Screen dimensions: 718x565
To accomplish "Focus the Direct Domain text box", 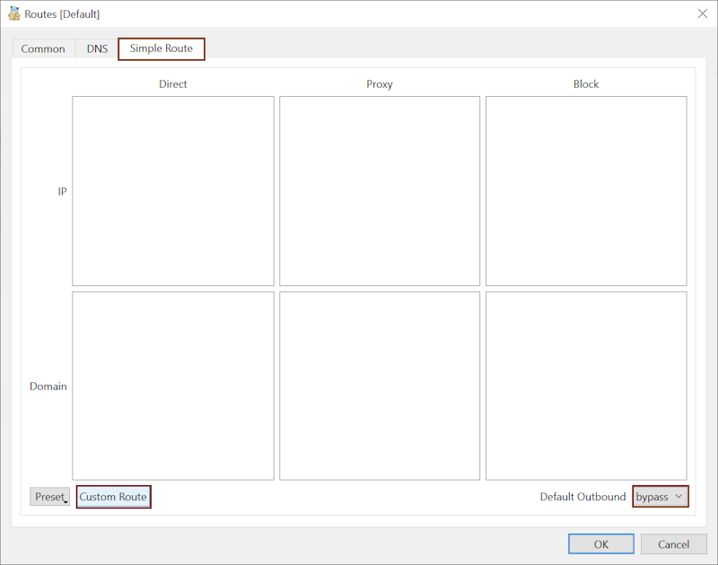I will pos(173,386).
